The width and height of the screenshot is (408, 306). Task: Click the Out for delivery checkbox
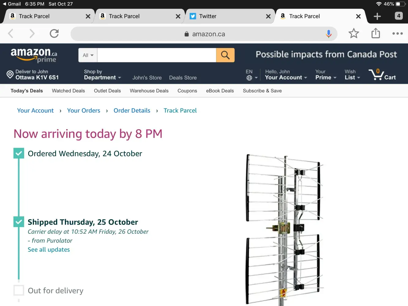19,290
